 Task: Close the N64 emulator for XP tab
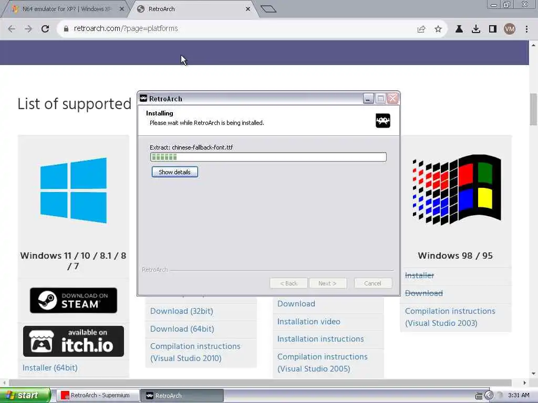pos(121,9)
